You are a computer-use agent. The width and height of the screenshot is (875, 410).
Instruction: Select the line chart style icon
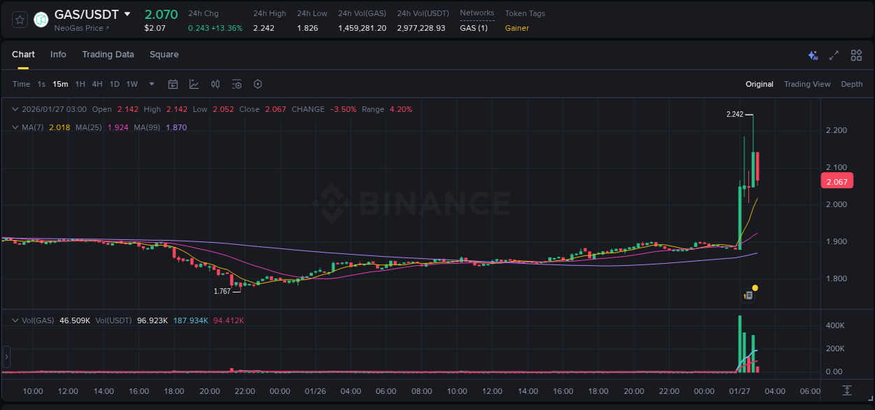tap(194, 84)
